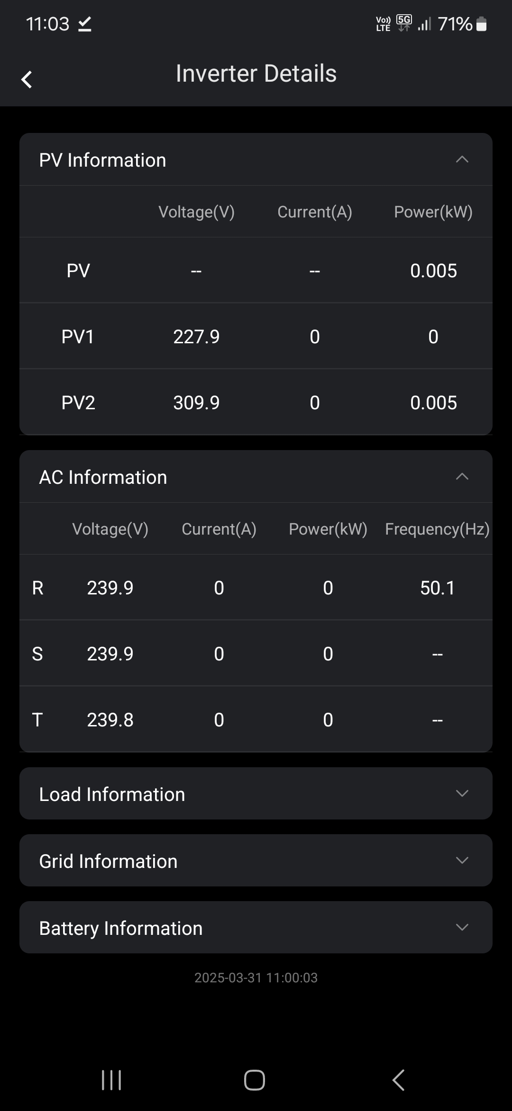The height and width of the screenshot is (1111, 512).
Task: Tap the AC Information section title
Action: coord(103,478)
